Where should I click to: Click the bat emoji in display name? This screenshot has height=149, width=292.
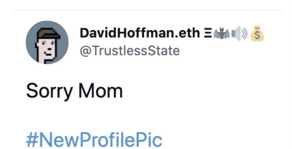[222, 34]
